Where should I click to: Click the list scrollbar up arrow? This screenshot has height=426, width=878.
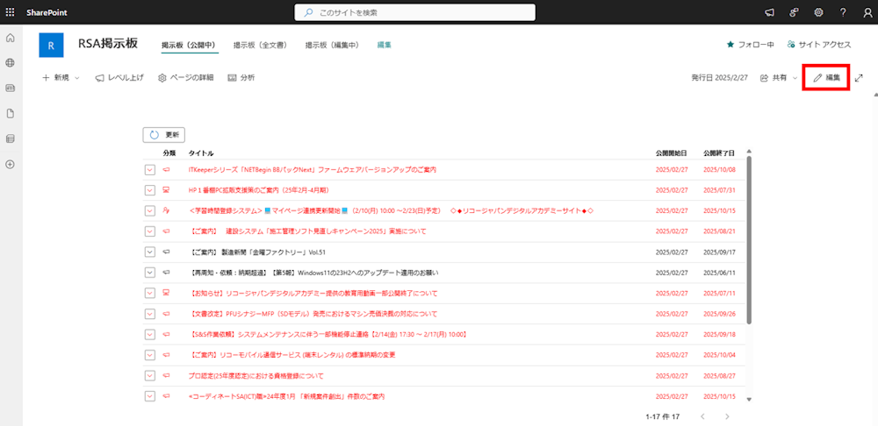tap(749, 151)
